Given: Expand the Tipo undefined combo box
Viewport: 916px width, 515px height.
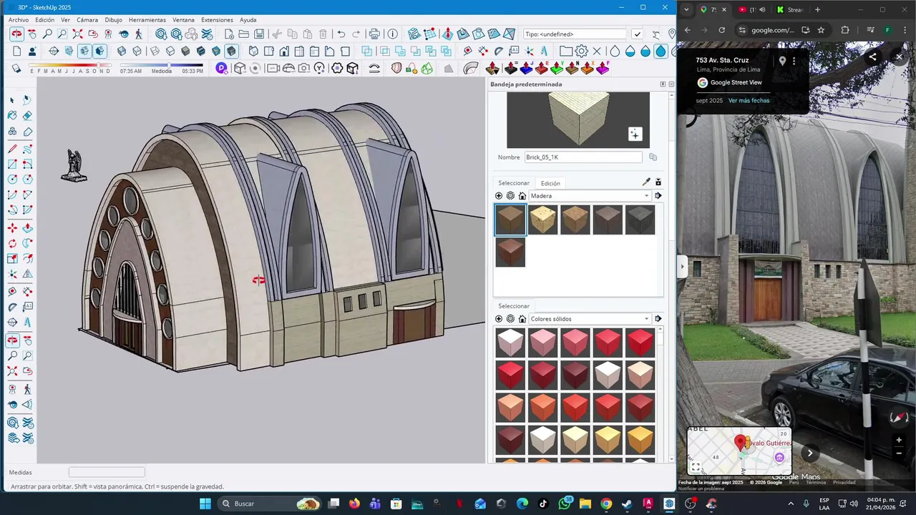Looking at the screenshot, I should click(575, 34).
